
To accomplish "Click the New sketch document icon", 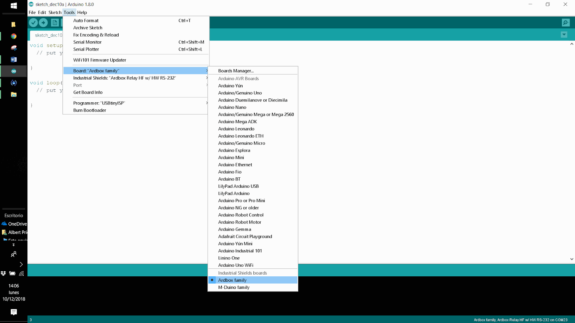I will tap(55, 23).
